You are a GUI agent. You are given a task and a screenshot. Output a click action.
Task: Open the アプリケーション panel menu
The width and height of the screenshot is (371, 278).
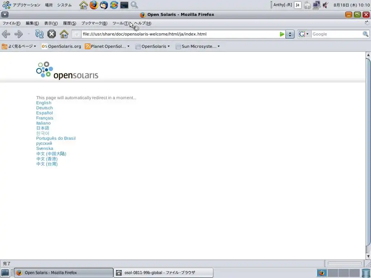tap(26, 5)
